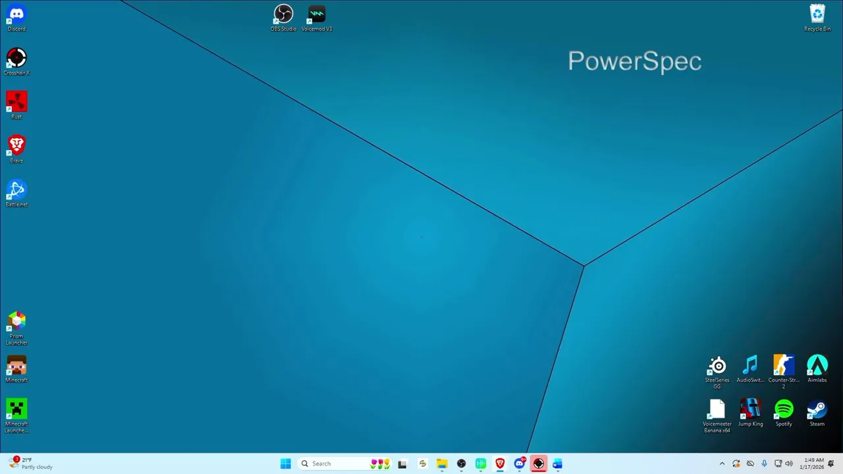Screen dimensions: 843x474
Task: Select the Battle.net desktop shortcut
Action: tap(16, 194)
